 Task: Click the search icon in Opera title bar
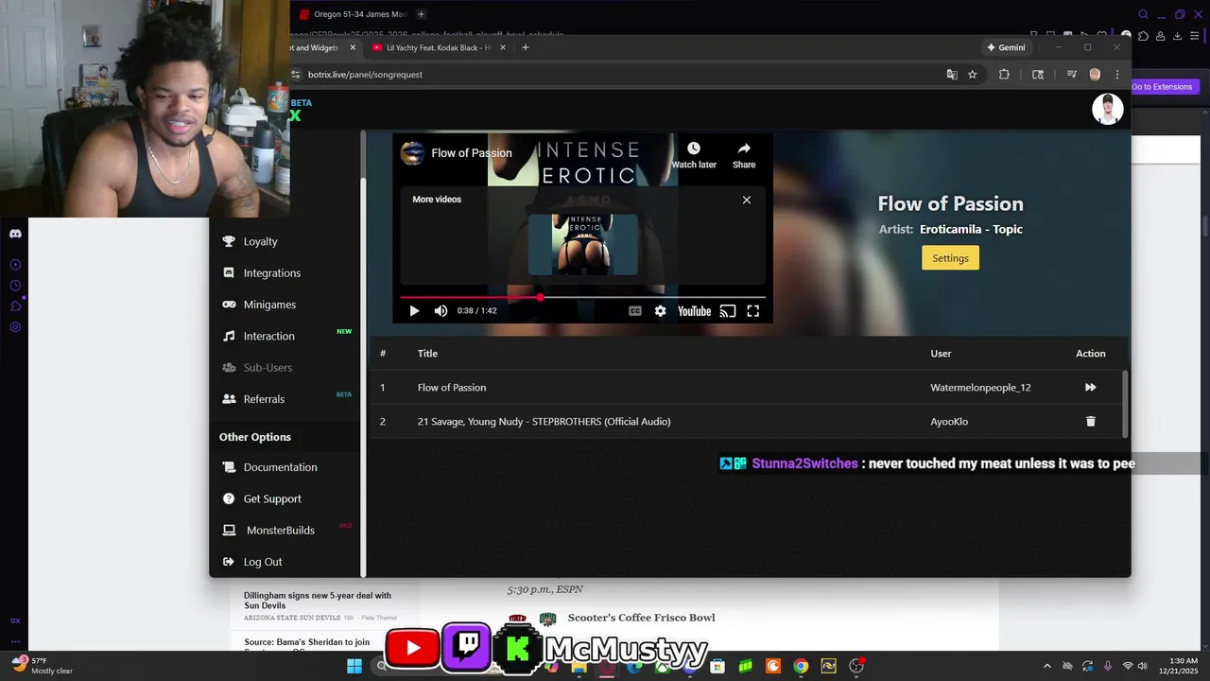tap(1143, 14)
